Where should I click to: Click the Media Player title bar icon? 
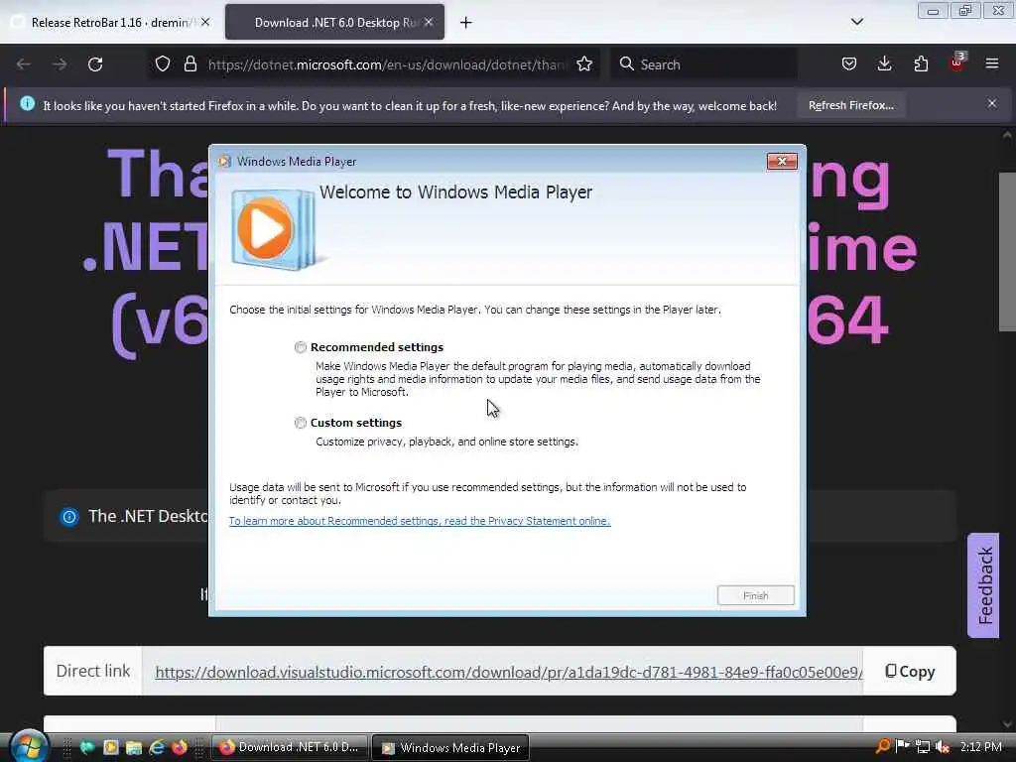(x=224, y=162)
